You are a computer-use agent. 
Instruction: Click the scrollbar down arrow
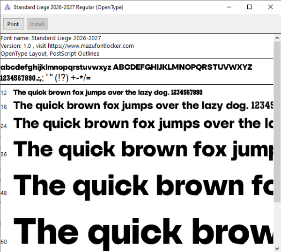pos(277,249)
